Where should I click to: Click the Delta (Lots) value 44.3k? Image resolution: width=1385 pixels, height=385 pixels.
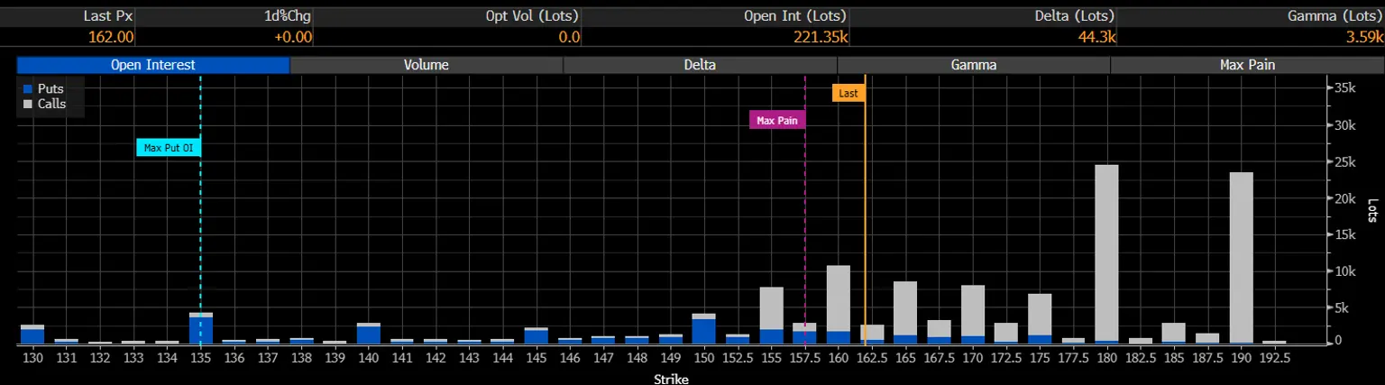[x=1098, y=37]
